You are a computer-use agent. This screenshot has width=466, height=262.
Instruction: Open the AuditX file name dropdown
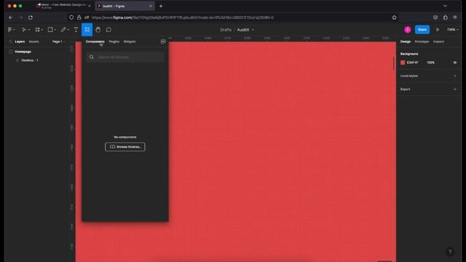tap(253, 30)
